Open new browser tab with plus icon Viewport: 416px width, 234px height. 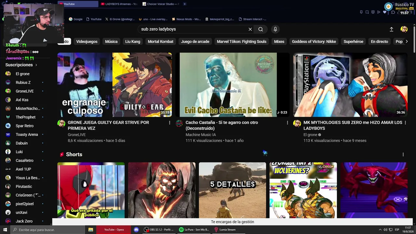tap(185, 4)
